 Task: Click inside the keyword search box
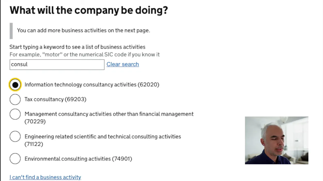click(57, 64)
